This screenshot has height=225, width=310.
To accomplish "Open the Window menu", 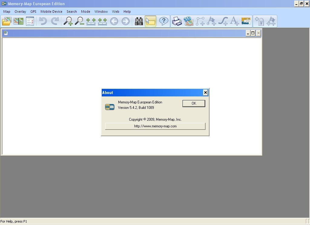I will [101, 12].
